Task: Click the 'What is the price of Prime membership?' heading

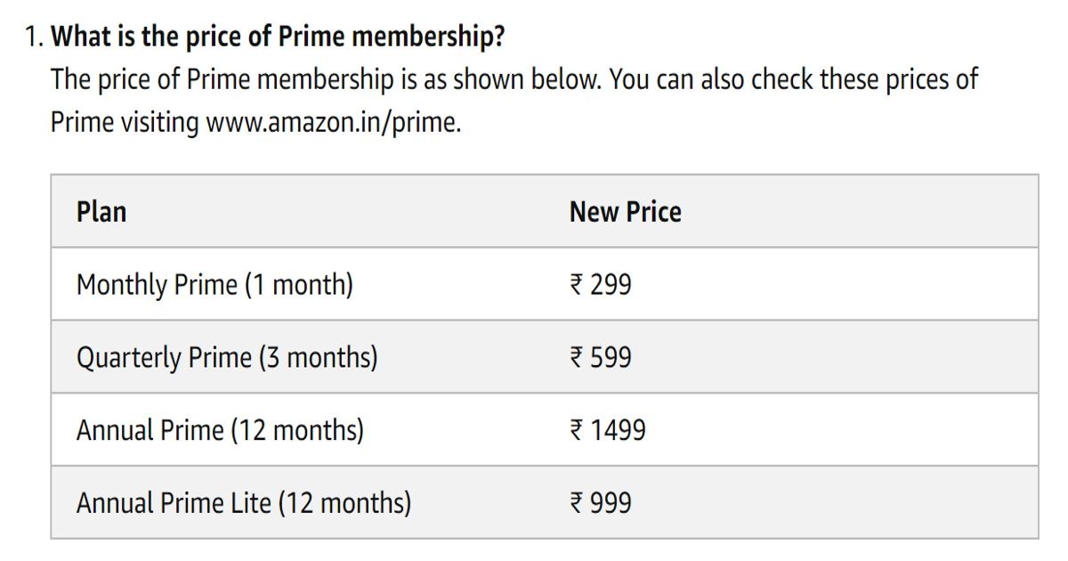Action: coord(278,38)
